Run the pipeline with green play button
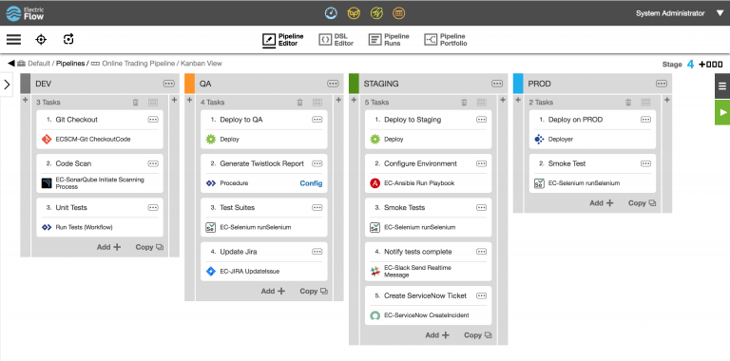This screenshot has width=730, height=361. pos(722,112)
